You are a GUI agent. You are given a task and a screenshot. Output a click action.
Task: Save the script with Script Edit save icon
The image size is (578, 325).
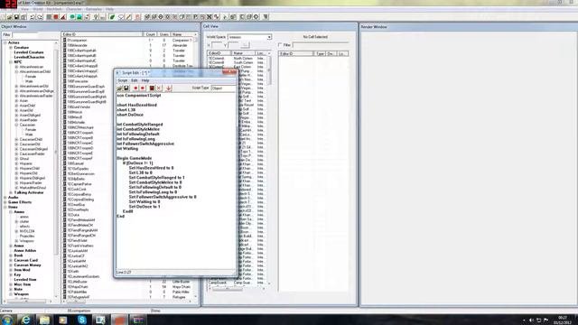pyautogui.click(x=126, y=88)
